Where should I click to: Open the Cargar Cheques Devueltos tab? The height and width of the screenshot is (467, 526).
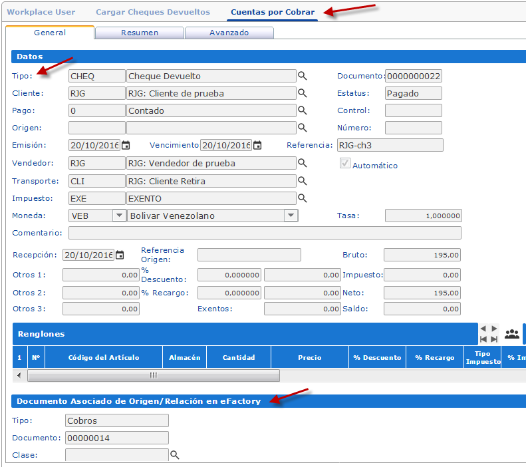tap(153, 12)
